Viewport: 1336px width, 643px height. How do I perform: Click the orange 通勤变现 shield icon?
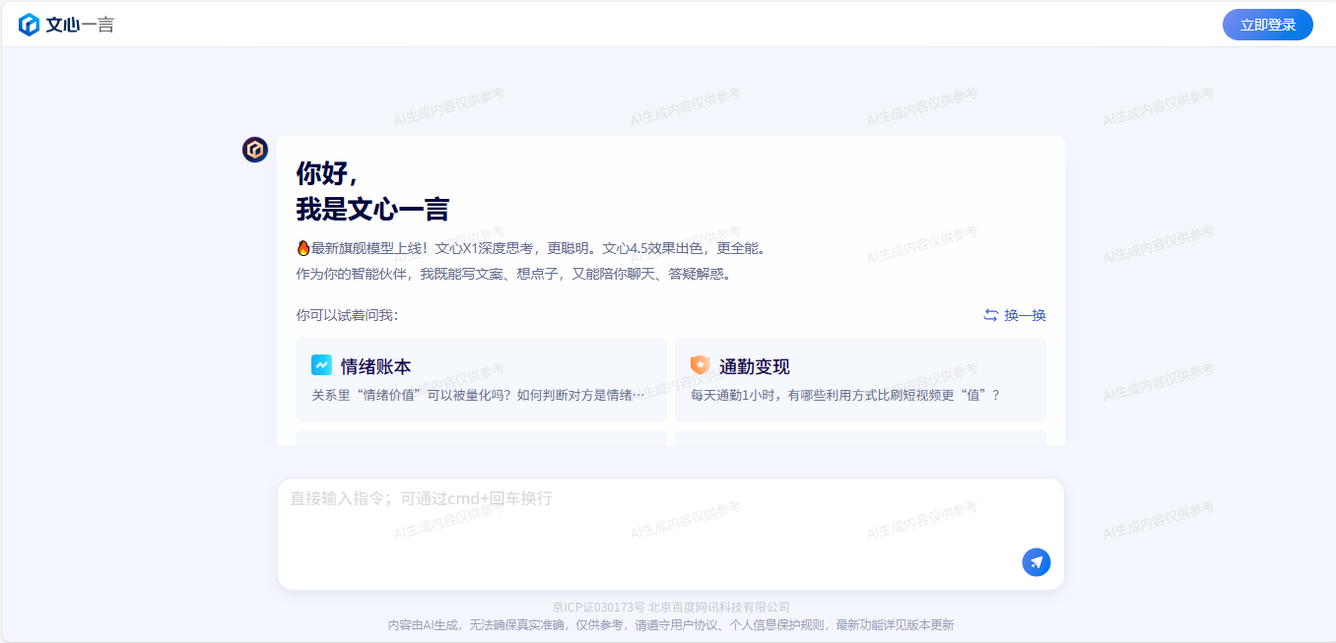[x=701, y=365]
